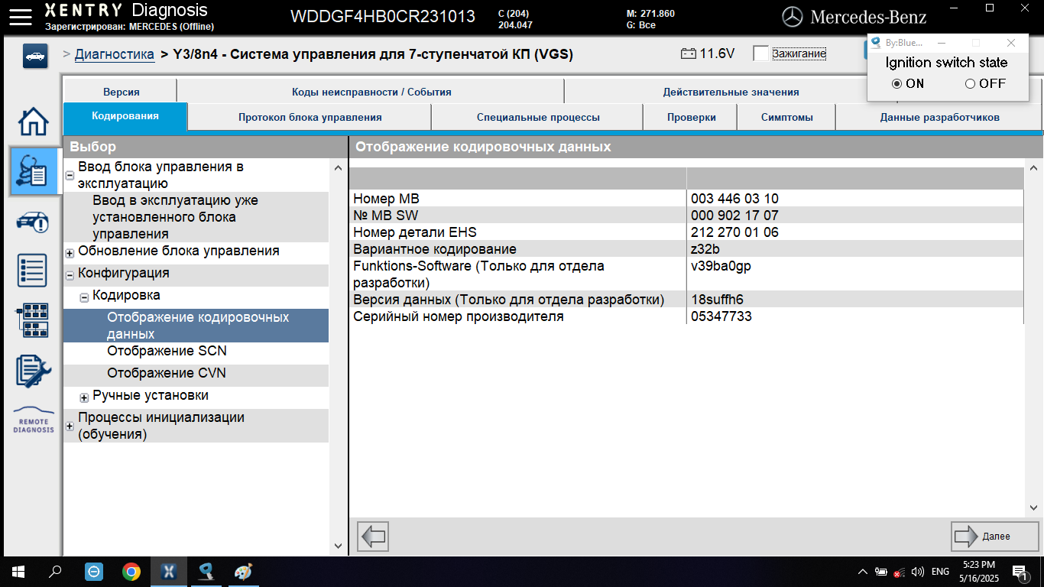Open Windows taskbar search
Screen dimensions: 1044x587
(55, 571)
